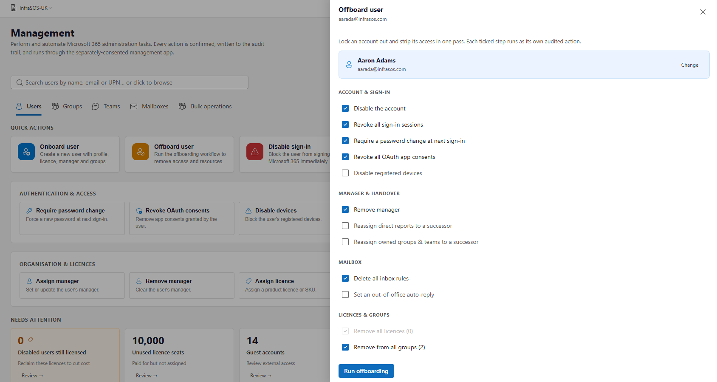
Task: Click Review under Unused licence seats
Action: coord(147,376)
